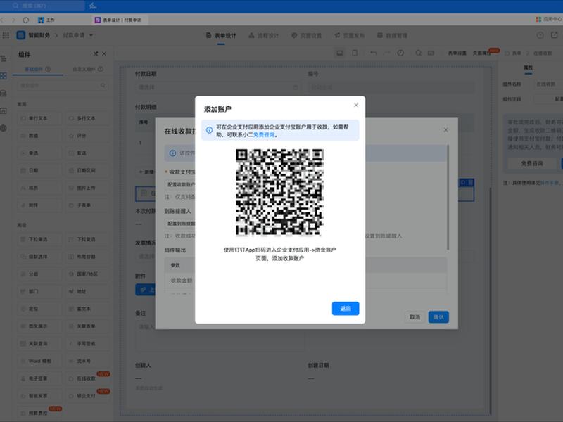Click the browser reload icon
Screen dimensions: 563x422
[26, 20]
